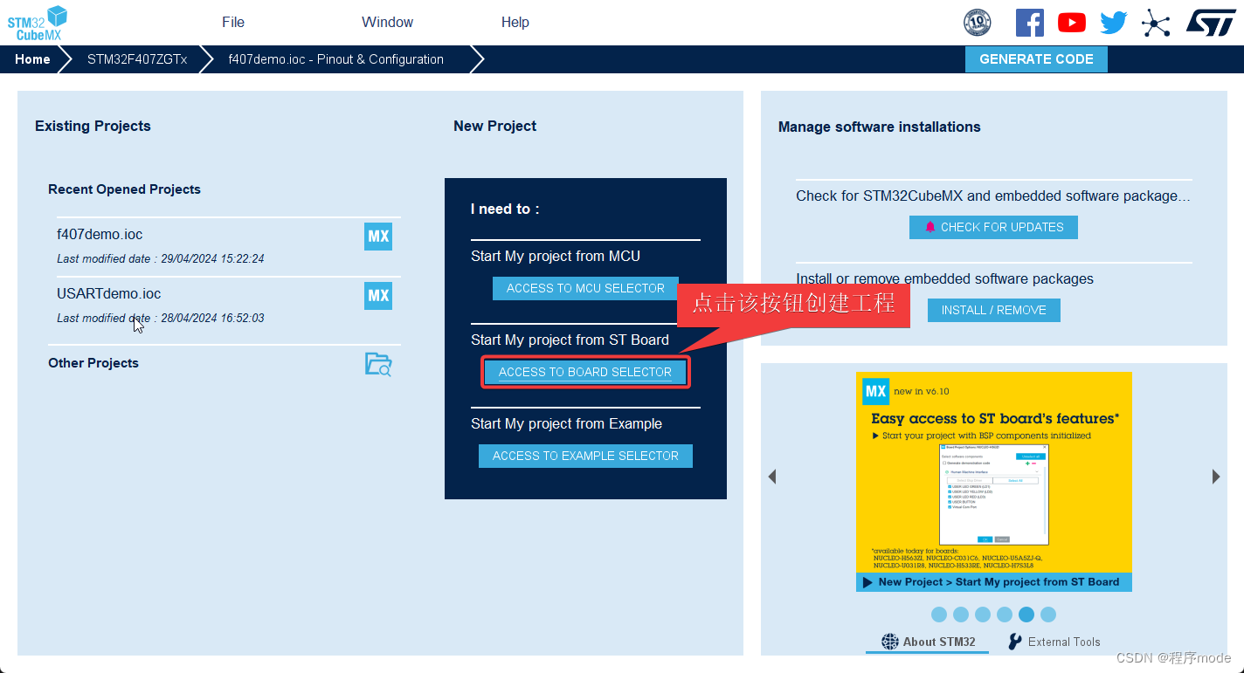
Task: Click the ST logo icon
Action: click(x=1211, y=23)
